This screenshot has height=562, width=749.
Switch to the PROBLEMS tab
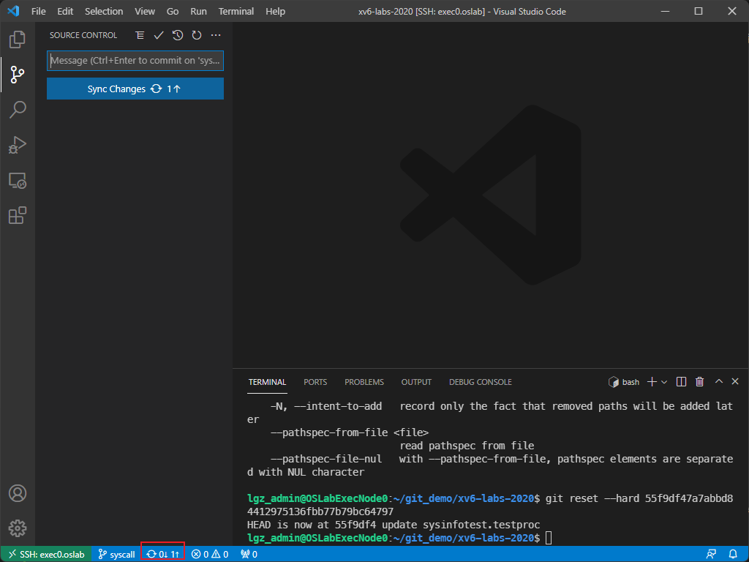pos(364,382)
